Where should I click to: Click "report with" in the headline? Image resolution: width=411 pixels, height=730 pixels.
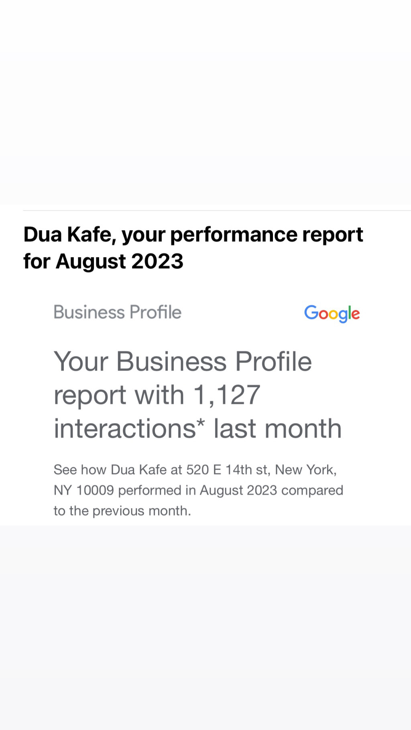pyautogui.click(x=119, y=395)
